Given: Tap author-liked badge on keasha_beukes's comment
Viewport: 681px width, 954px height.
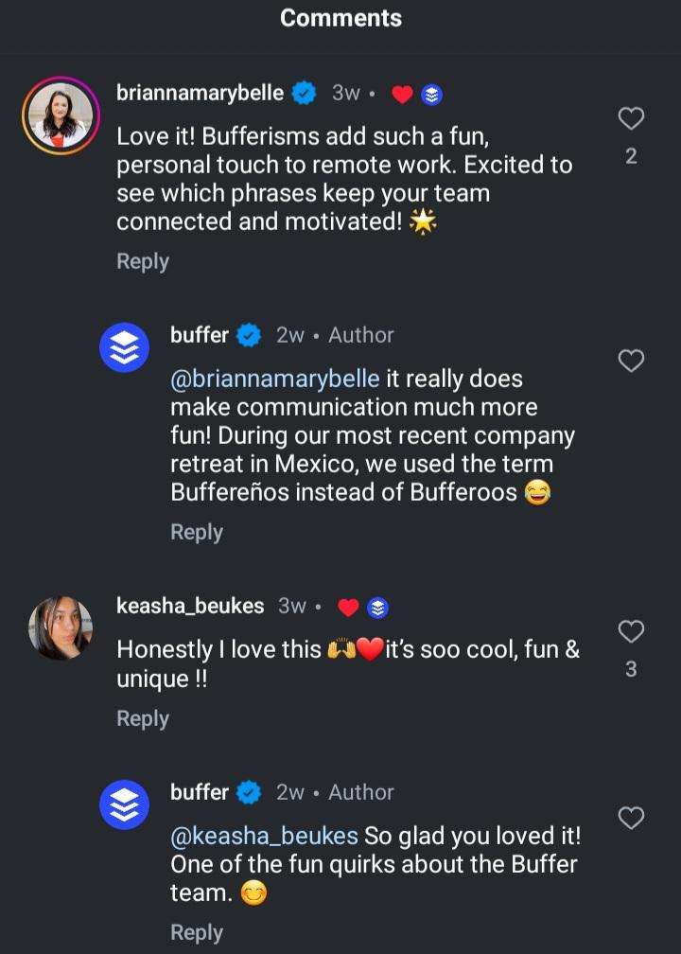Looking at the screenshot, I should [x=363, y=607].
